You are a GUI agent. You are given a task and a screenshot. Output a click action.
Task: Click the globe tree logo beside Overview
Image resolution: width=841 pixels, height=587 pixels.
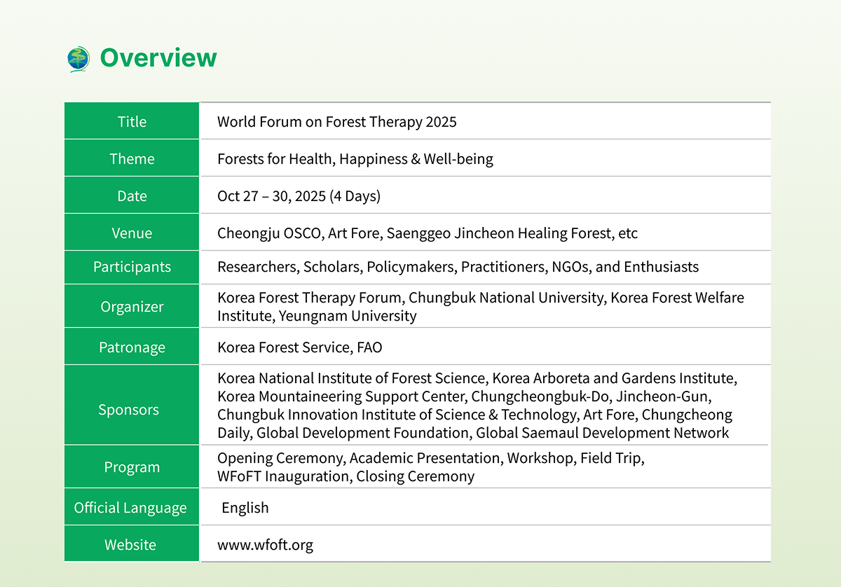point(78,59)
